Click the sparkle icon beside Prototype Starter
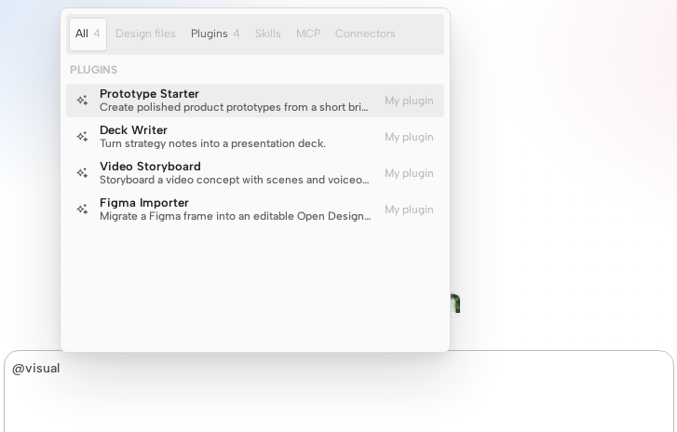Screen dimensions: 677x432 pyautogui.click(x=82, y=101)
